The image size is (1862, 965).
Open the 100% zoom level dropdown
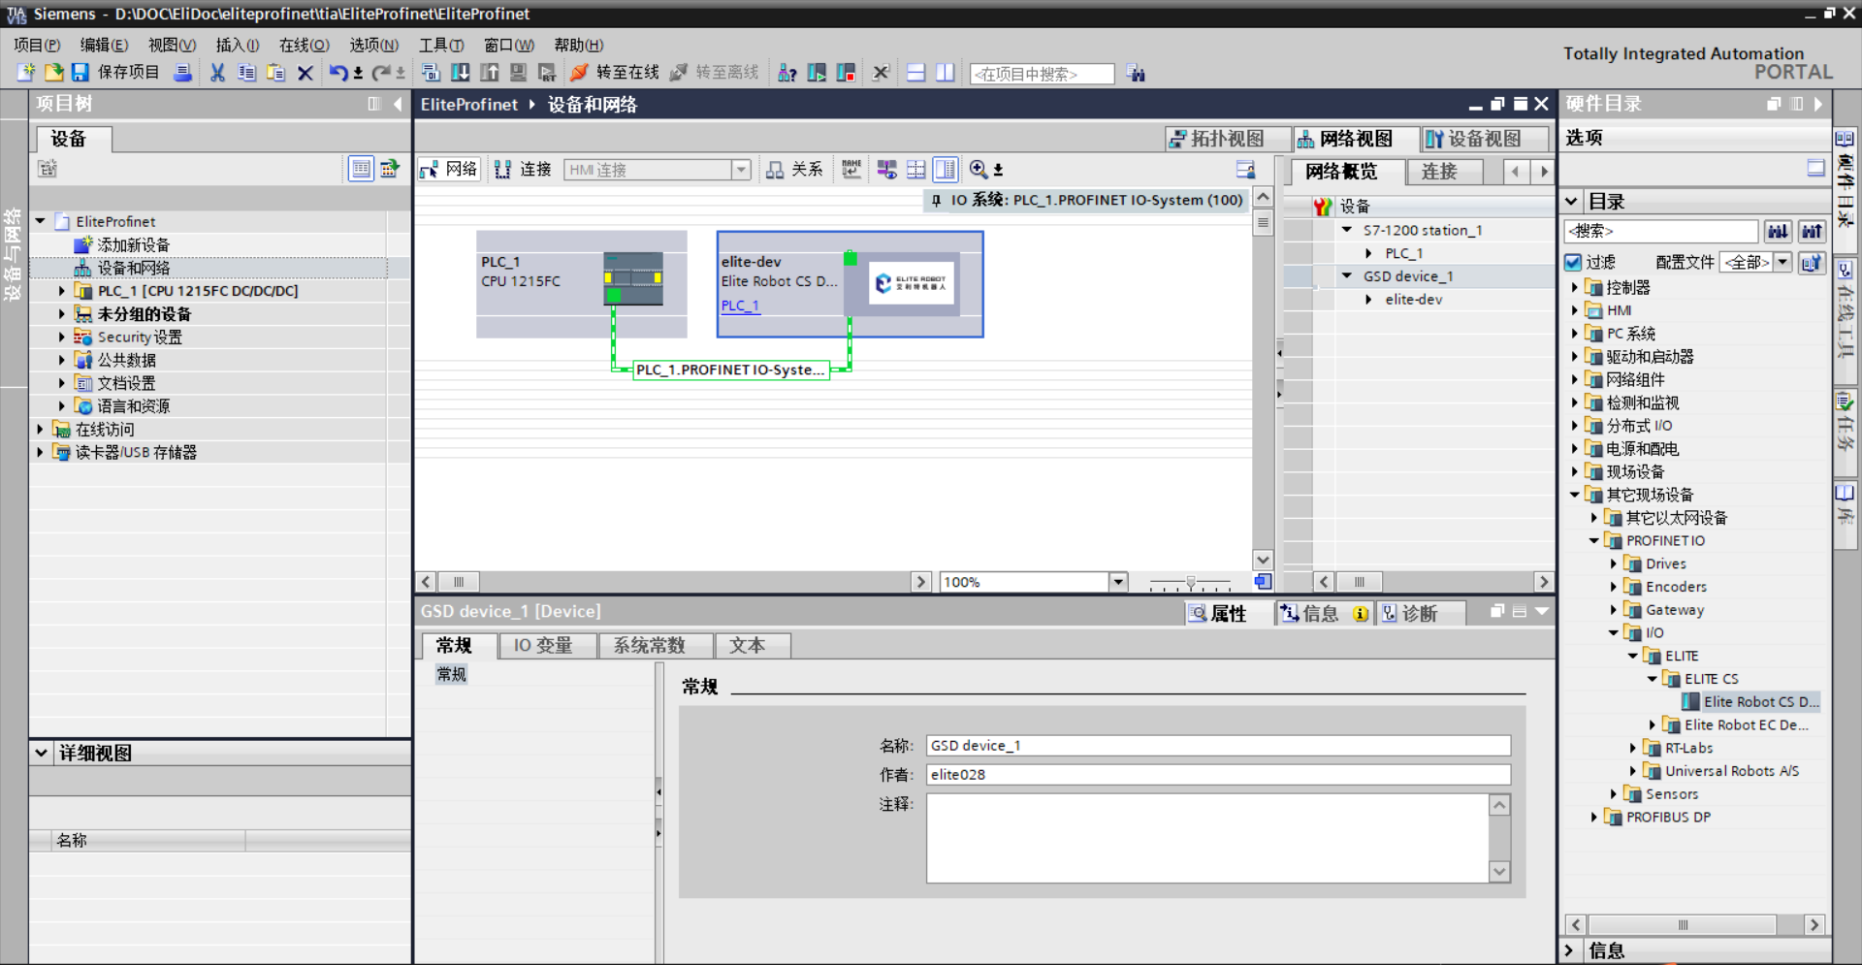[1118, 582]
